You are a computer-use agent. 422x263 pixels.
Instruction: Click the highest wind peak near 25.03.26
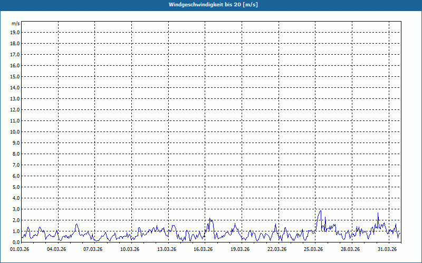(320, 211)
